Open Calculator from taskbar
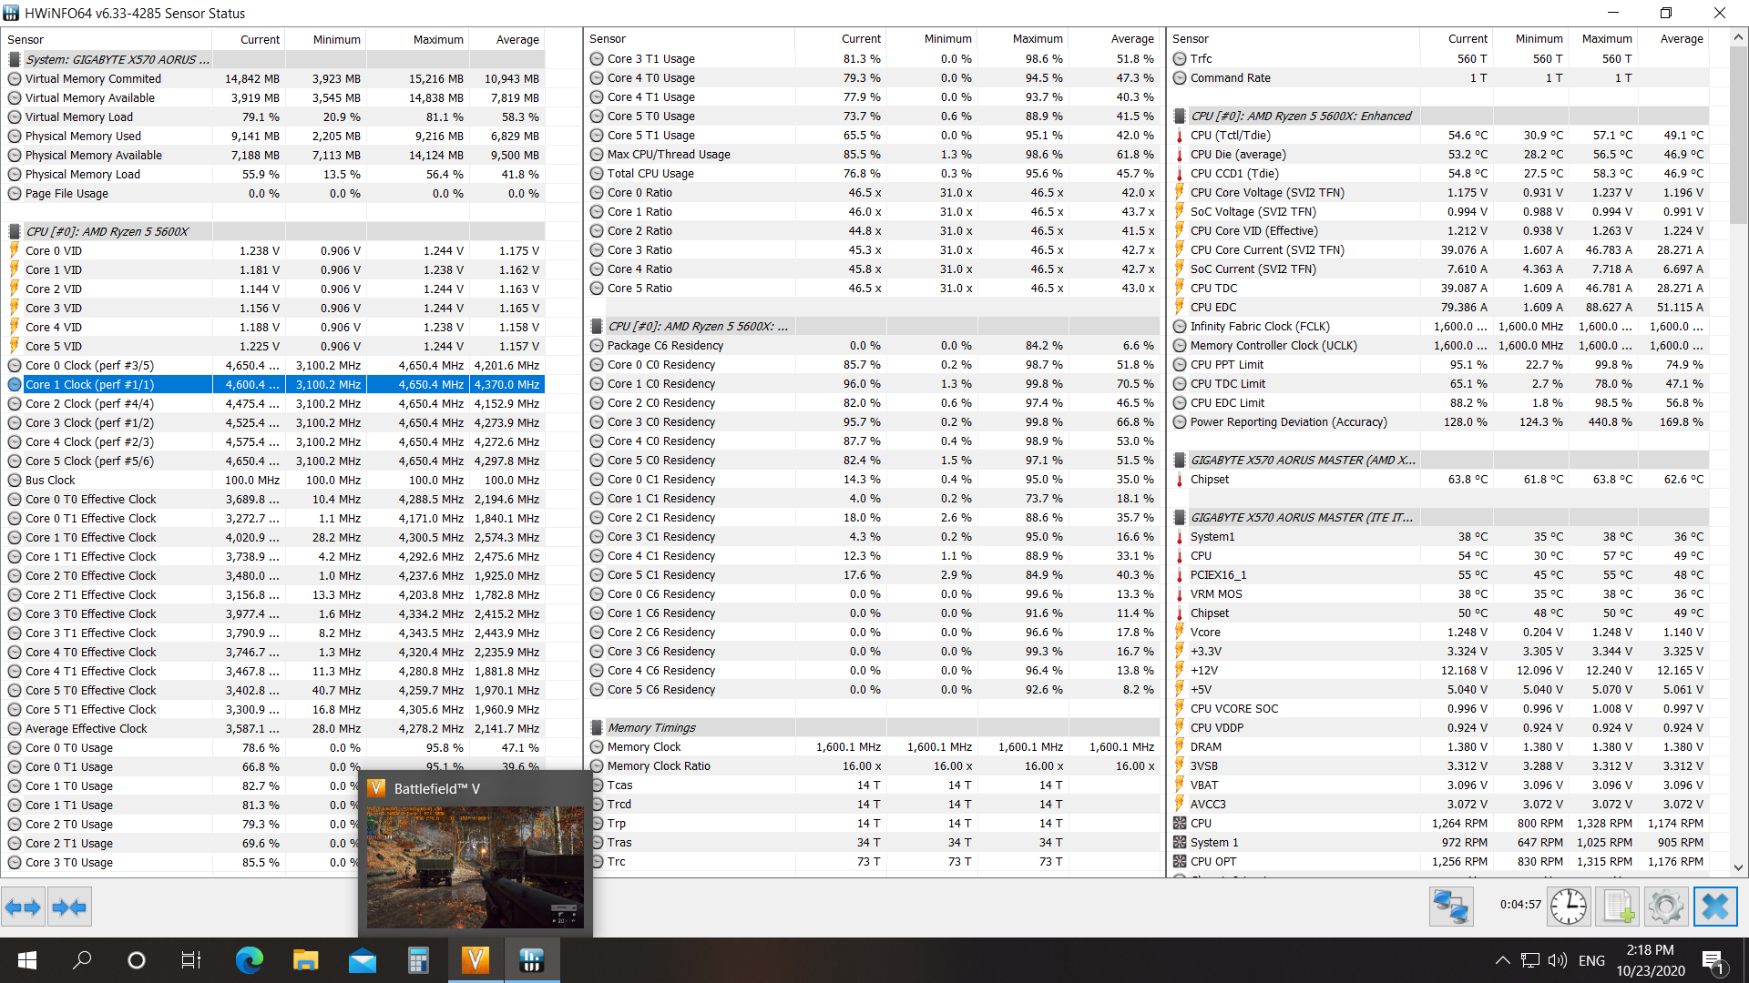This screenshot has height=983, width=1749. coord(418,960)
